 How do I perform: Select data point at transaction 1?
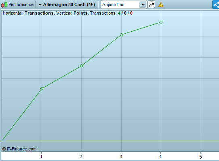tap(42, 88)
